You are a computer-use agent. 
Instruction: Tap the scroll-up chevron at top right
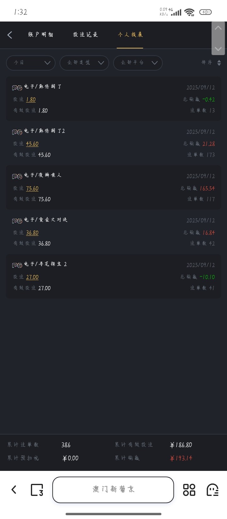(x=218, y=28)
